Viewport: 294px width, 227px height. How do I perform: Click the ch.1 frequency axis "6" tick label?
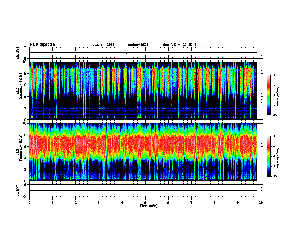click(x=26, y=85)
